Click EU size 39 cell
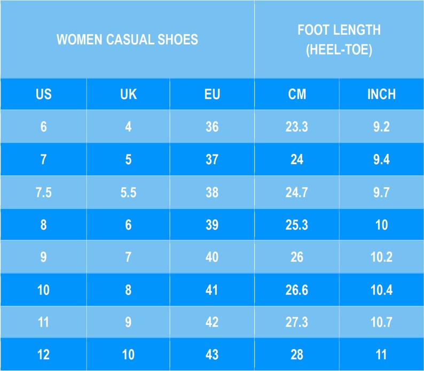The width and height of the screenshot is (424, 371). [212, 225]
